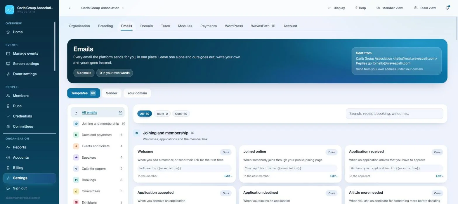Screen dimensions: 458x204
Task: Switch to Team view
Action: 425,8
